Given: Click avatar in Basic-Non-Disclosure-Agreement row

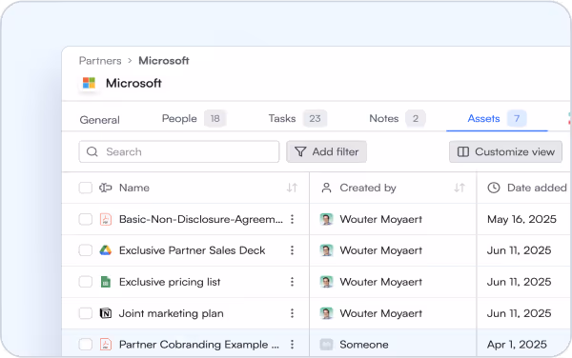Looking at the screenshot, I should [x=326, y=219].
